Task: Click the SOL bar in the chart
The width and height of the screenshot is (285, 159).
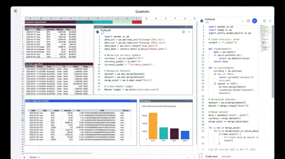Action: pos(174,134)
